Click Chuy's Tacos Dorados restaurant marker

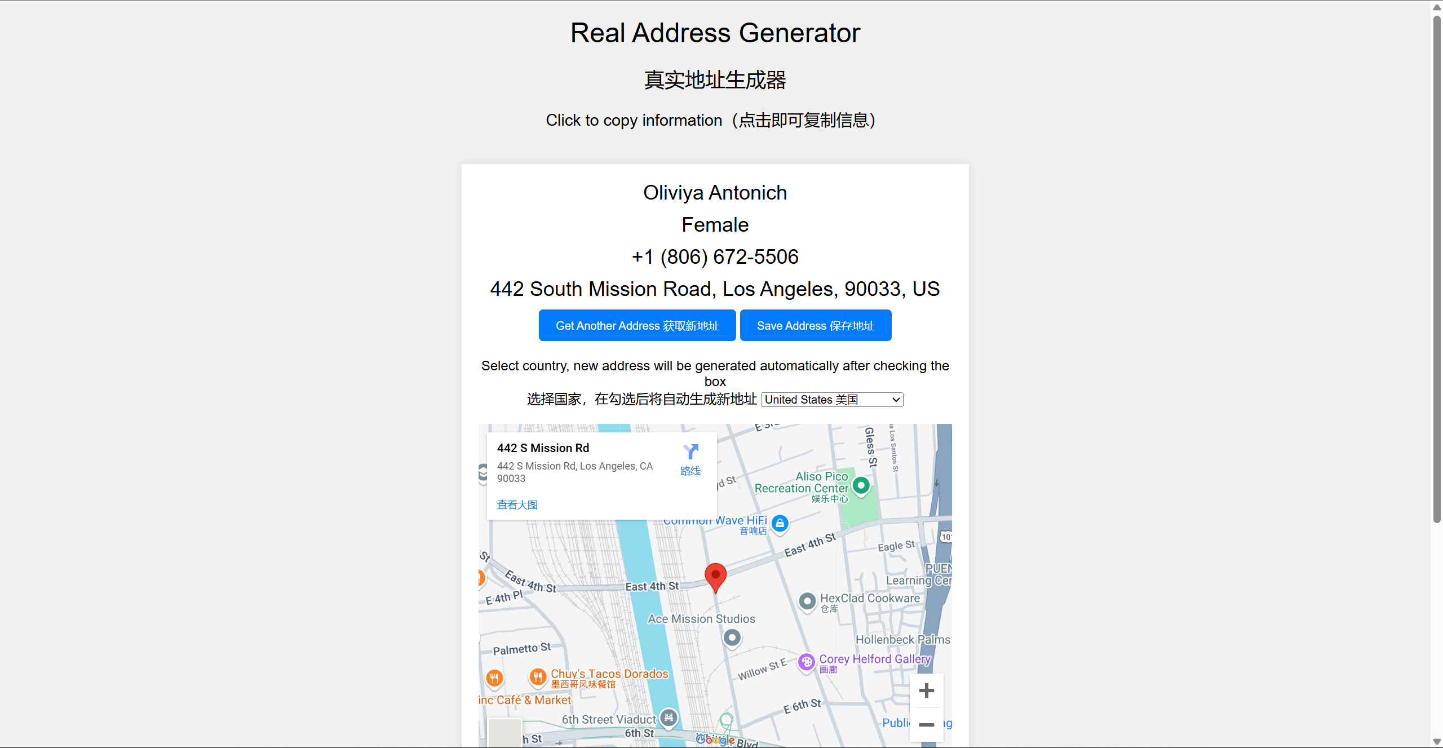pyautogui.click(x=538, y=676)
